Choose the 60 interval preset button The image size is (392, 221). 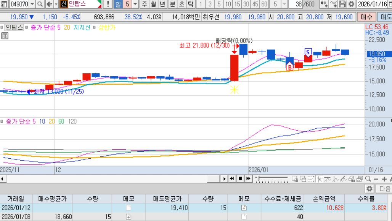264,4
